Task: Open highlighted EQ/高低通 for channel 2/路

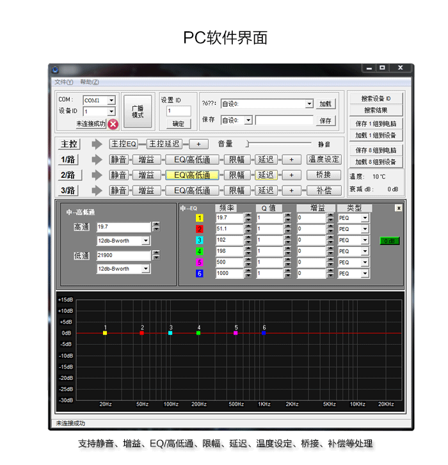Action: coord(192,175)
